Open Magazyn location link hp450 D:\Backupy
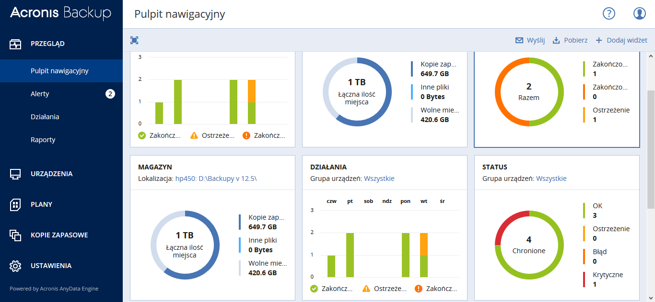Image resolution: width=655 pixels, height=302 pixels. (x=216, y=179)
